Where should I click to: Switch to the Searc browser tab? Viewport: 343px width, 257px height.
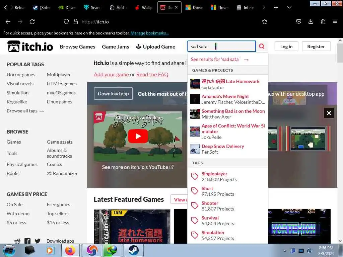tap(93, 8)
